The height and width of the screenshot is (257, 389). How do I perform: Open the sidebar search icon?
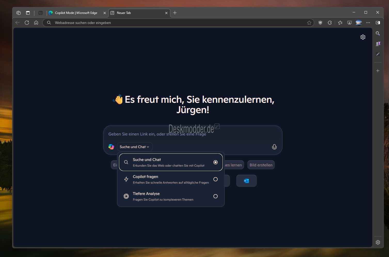click(x=378, y=33)
